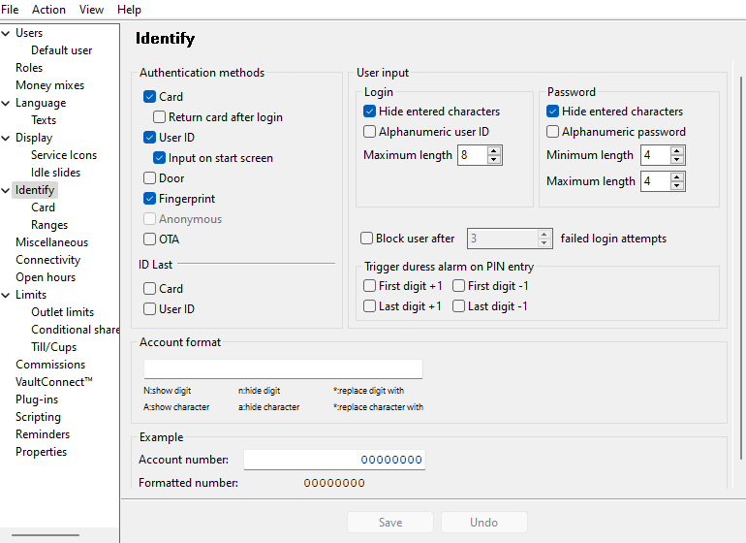Image resolution: width=746 pixels, height=543 pixels.
Task: Click the Account number example field
Action: point(333,460)
